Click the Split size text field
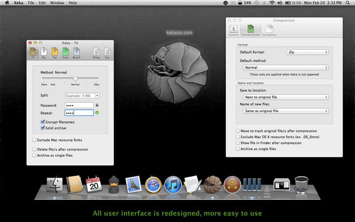This screenshot has width=355, height=222. (x=80, y=95)
